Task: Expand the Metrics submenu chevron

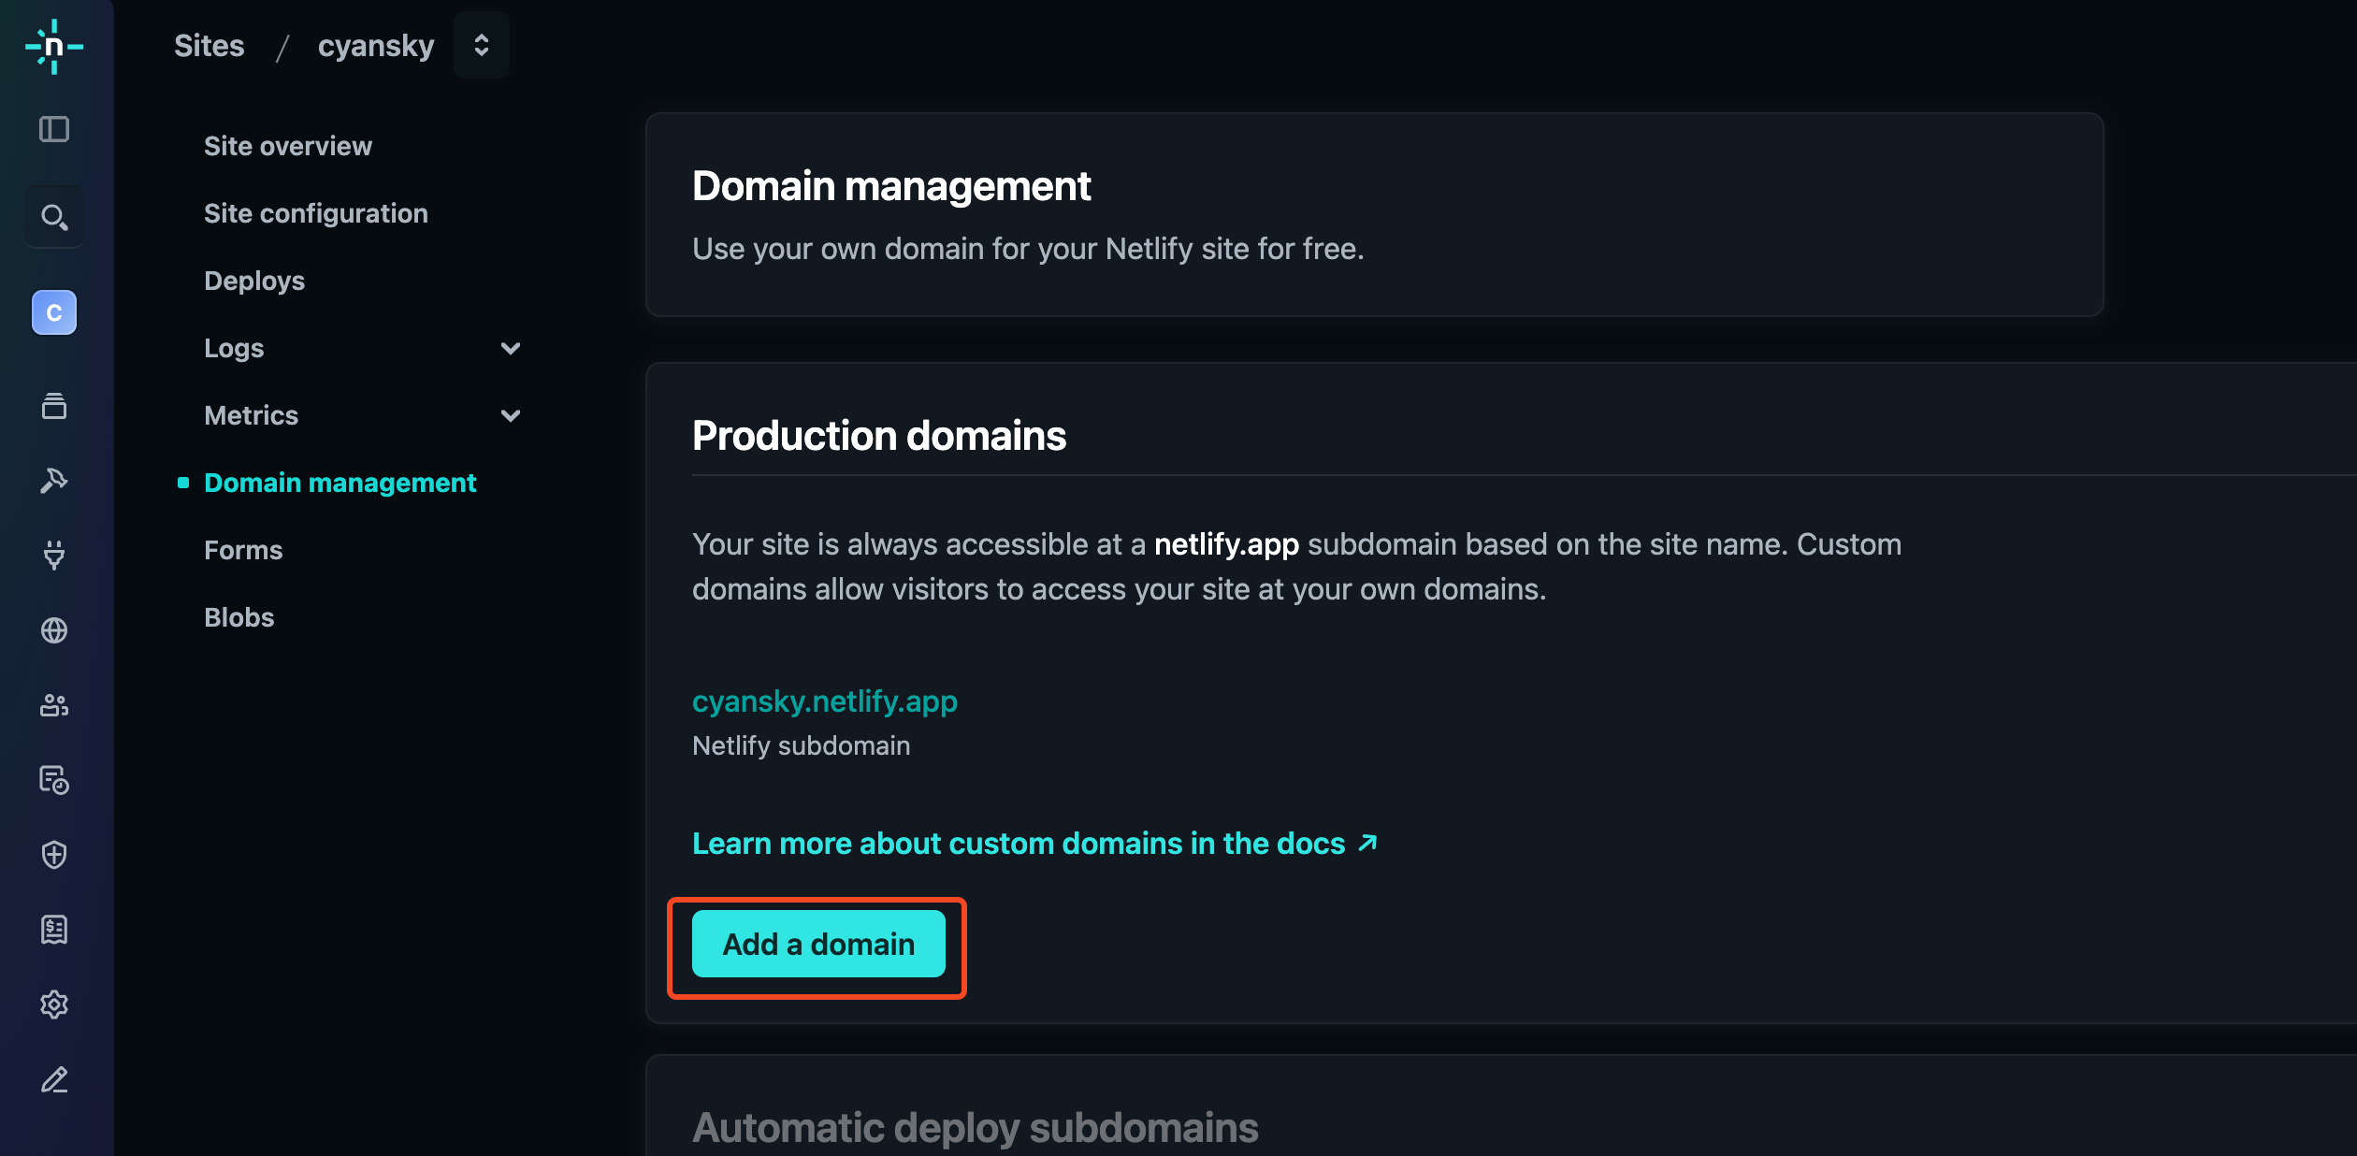Action: point(511,415)
